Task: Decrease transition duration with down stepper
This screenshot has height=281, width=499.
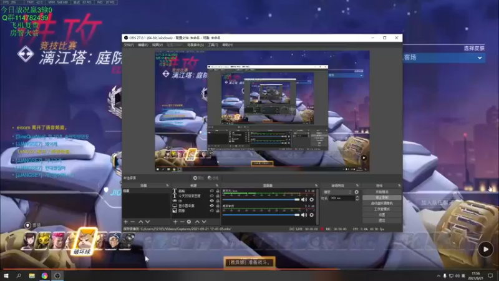Action: click(357, 199)
